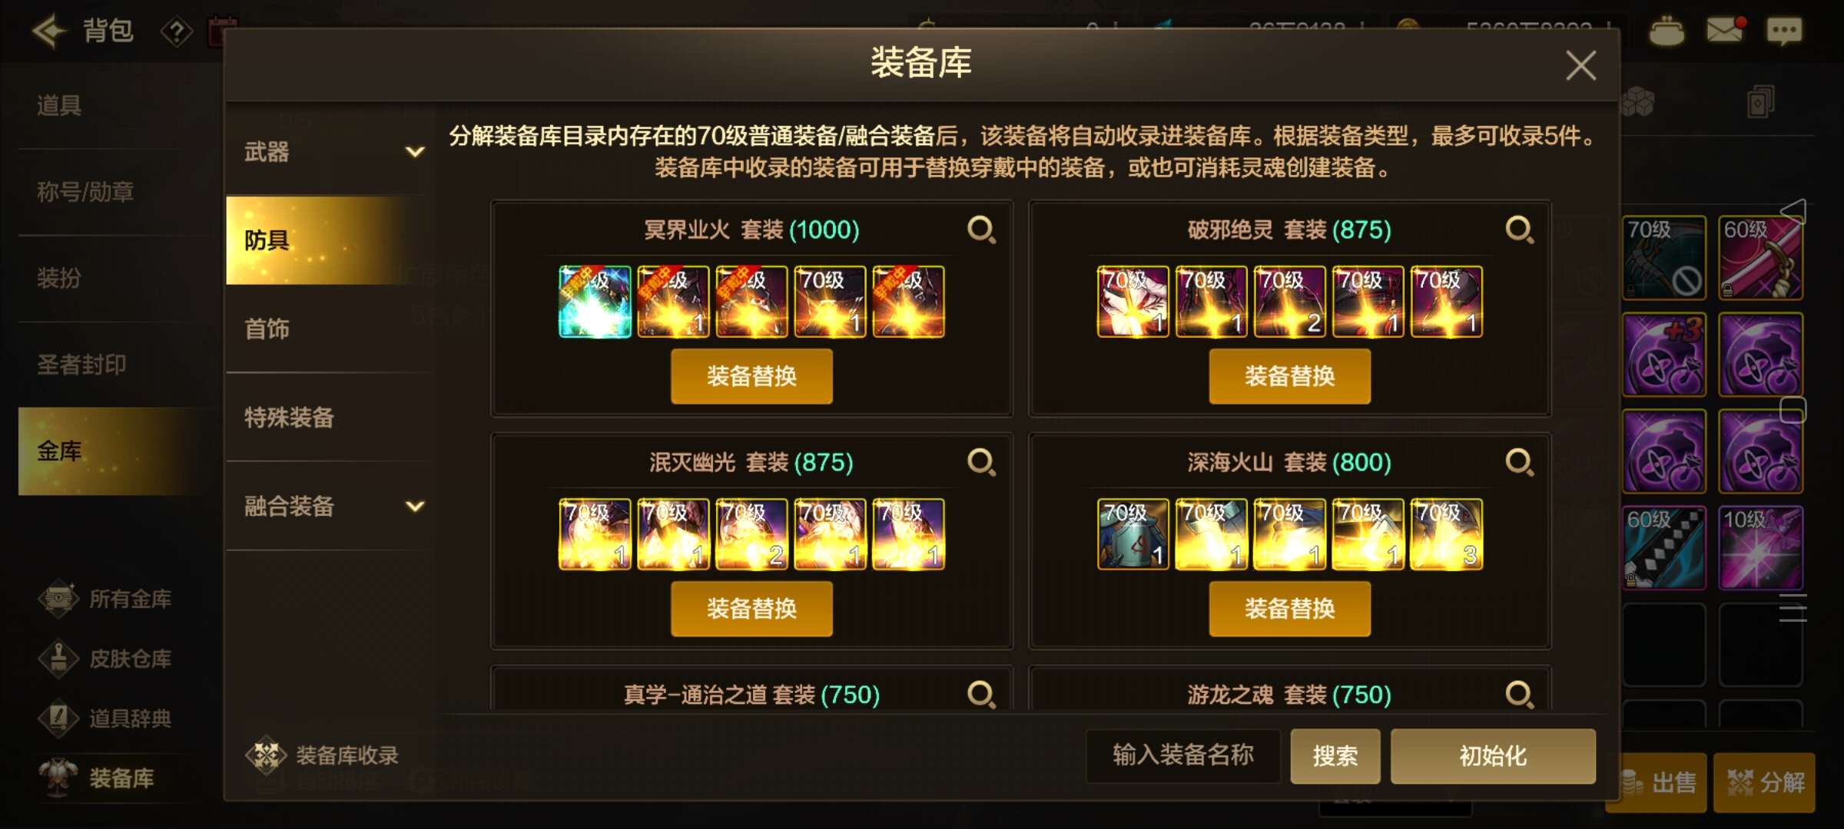Click magnifier icon for 冥界业火 套装
The height and width of the screenshot is (829, 1844).
coord(981,230)
